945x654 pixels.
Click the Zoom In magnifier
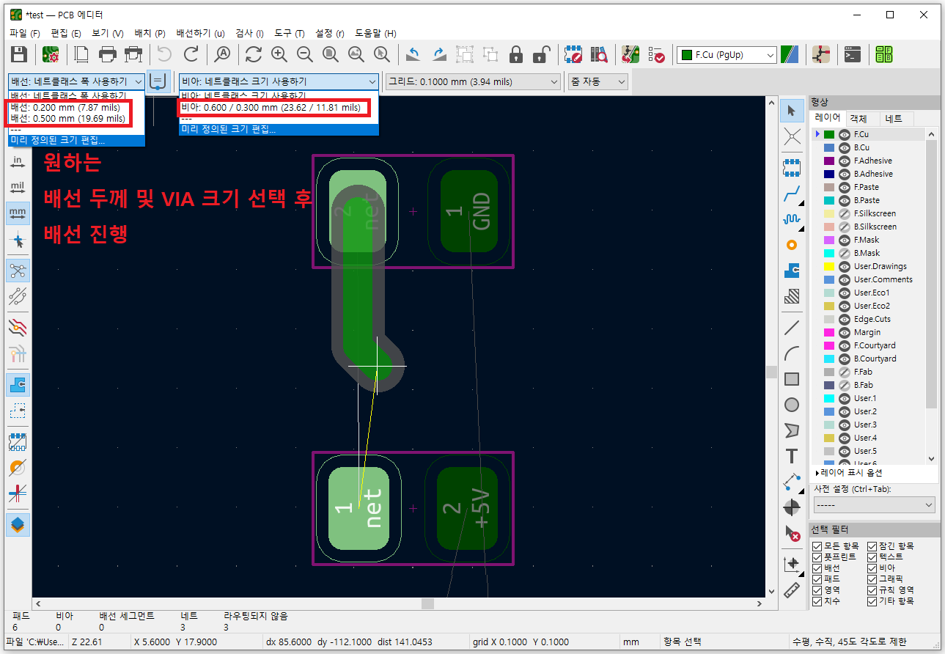279,54
